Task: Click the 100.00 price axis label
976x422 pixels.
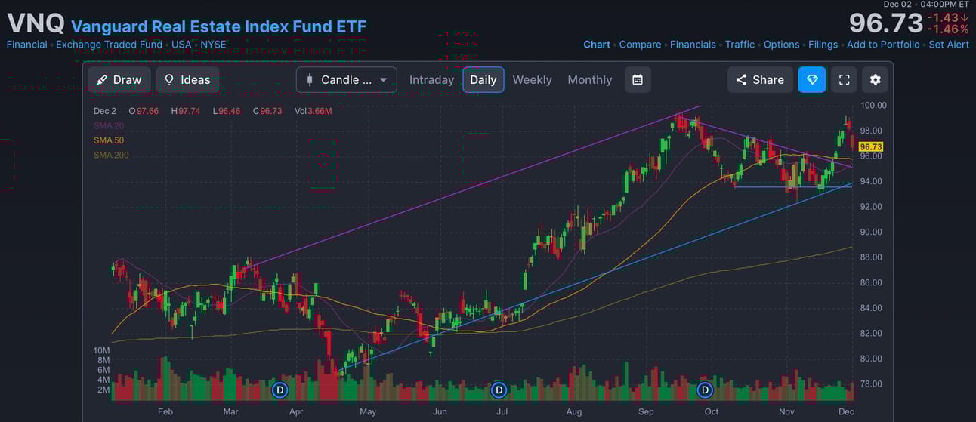Action: 874,105
